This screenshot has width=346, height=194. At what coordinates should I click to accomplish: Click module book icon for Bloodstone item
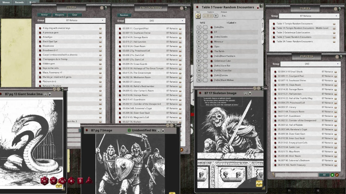point(100,46)
